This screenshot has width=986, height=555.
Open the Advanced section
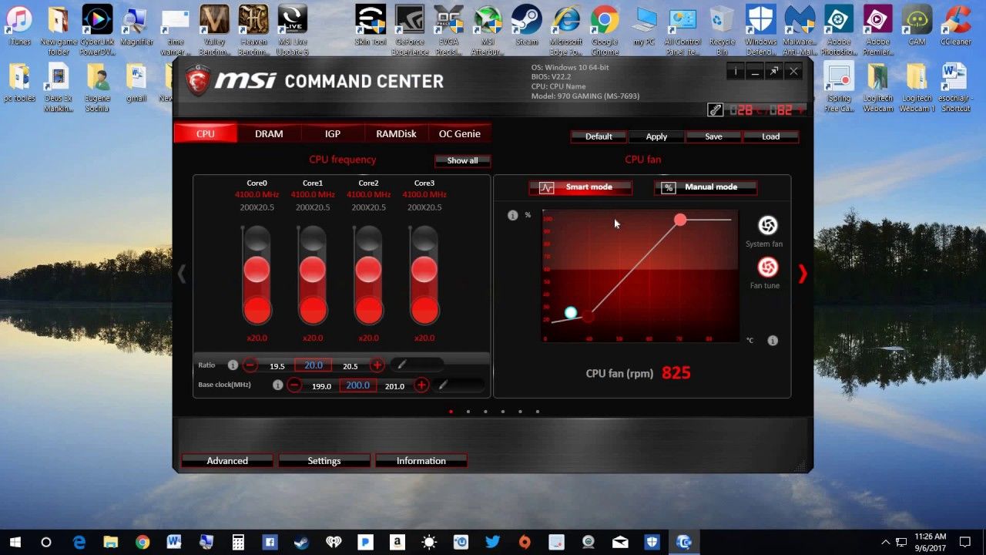(227, 461)
